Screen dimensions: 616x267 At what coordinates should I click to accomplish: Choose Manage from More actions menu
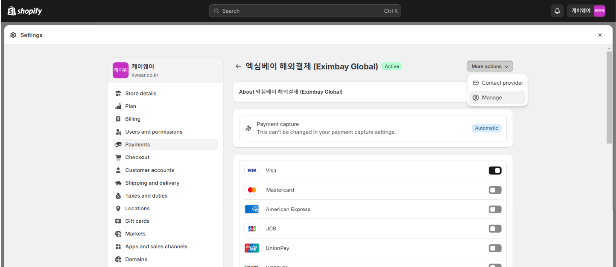coord(497,98)
